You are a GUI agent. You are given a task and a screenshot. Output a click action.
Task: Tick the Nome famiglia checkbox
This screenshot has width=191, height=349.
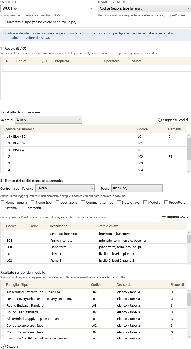[x=2, y=202]
